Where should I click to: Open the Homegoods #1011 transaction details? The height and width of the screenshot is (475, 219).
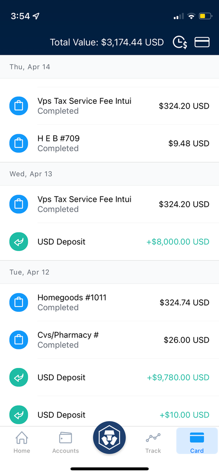click(x=109, y=302)
